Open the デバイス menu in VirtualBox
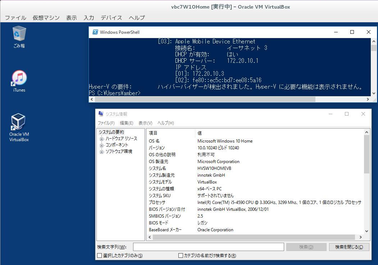 coord(111,18)
